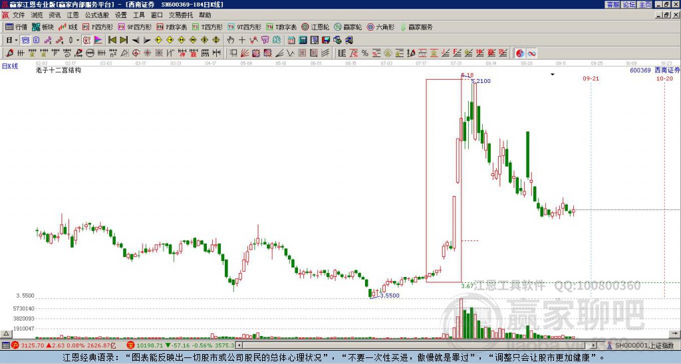Switch to K线 candlestick chart

tap(68, 27)
